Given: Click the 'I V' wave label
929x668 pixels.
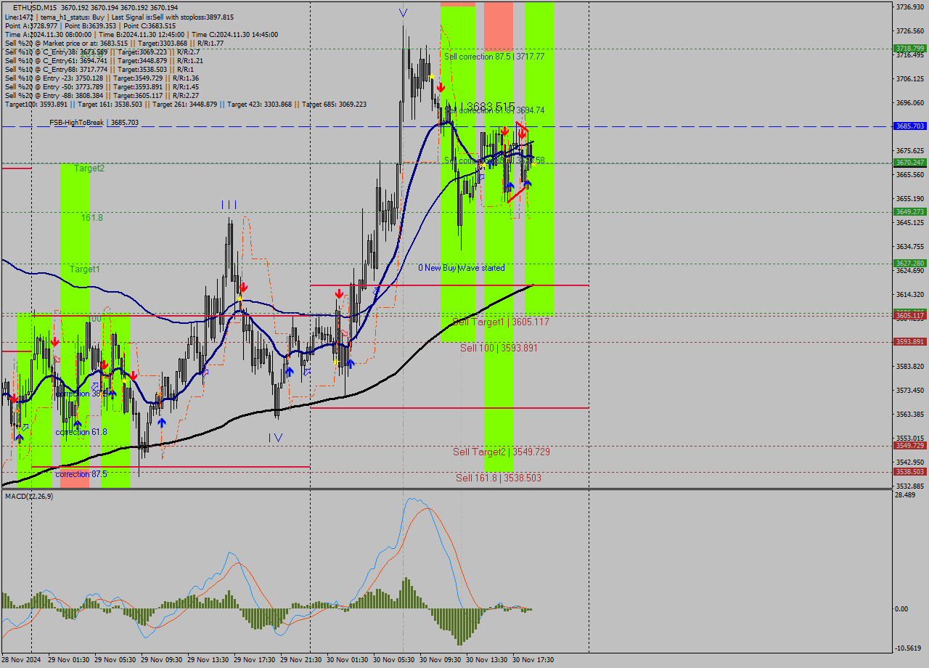Looking at the screenshot, I should coord(275,437).
